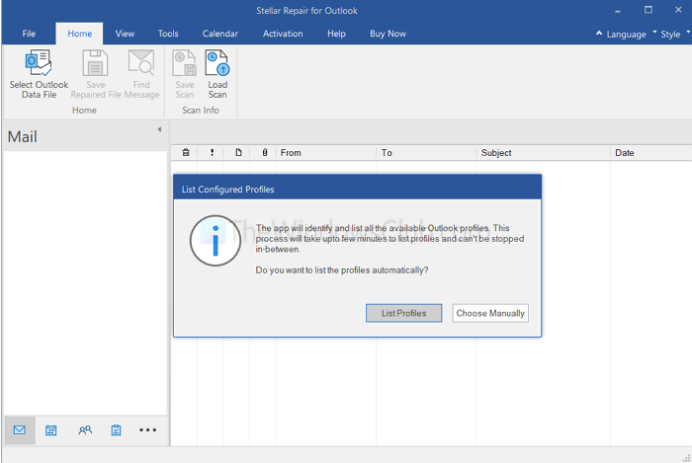Viewport: 692px width, 463px height.
Task: Close the Stellar Repair for Outlook window
Action: click(678, 10)
